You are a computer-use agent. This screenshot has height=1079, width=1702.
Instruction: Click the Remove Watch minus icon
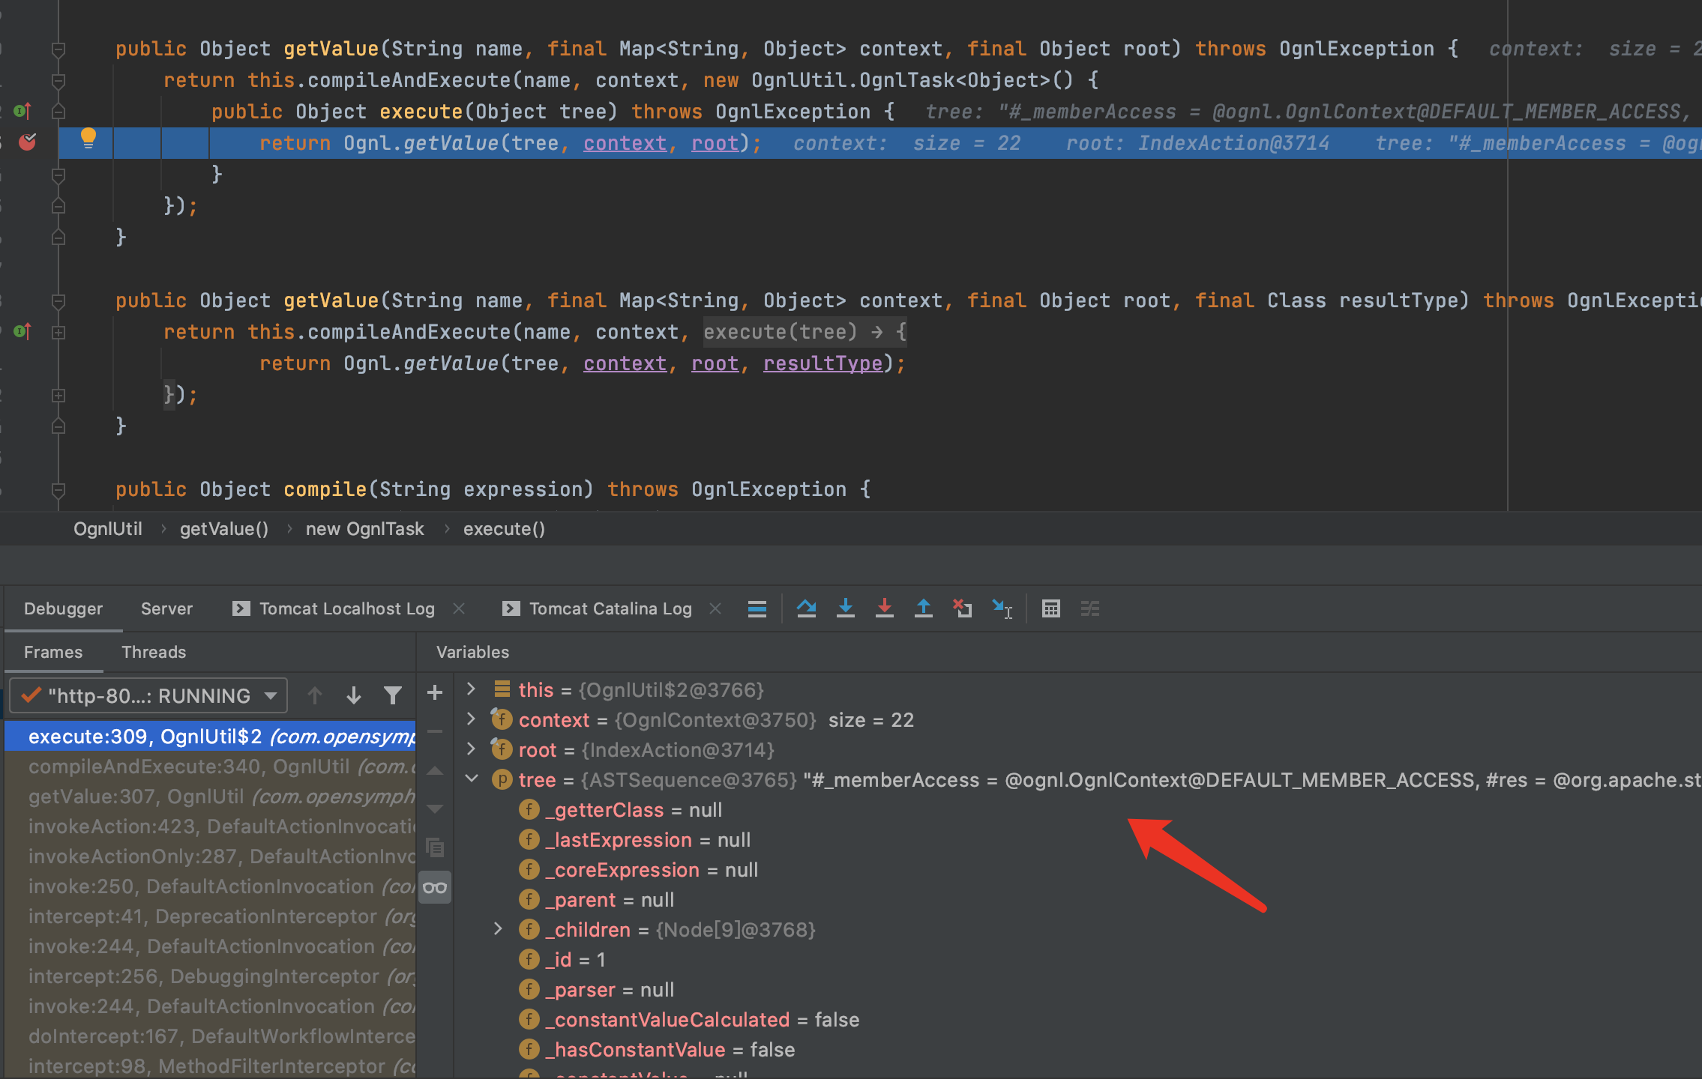point(434,731)
